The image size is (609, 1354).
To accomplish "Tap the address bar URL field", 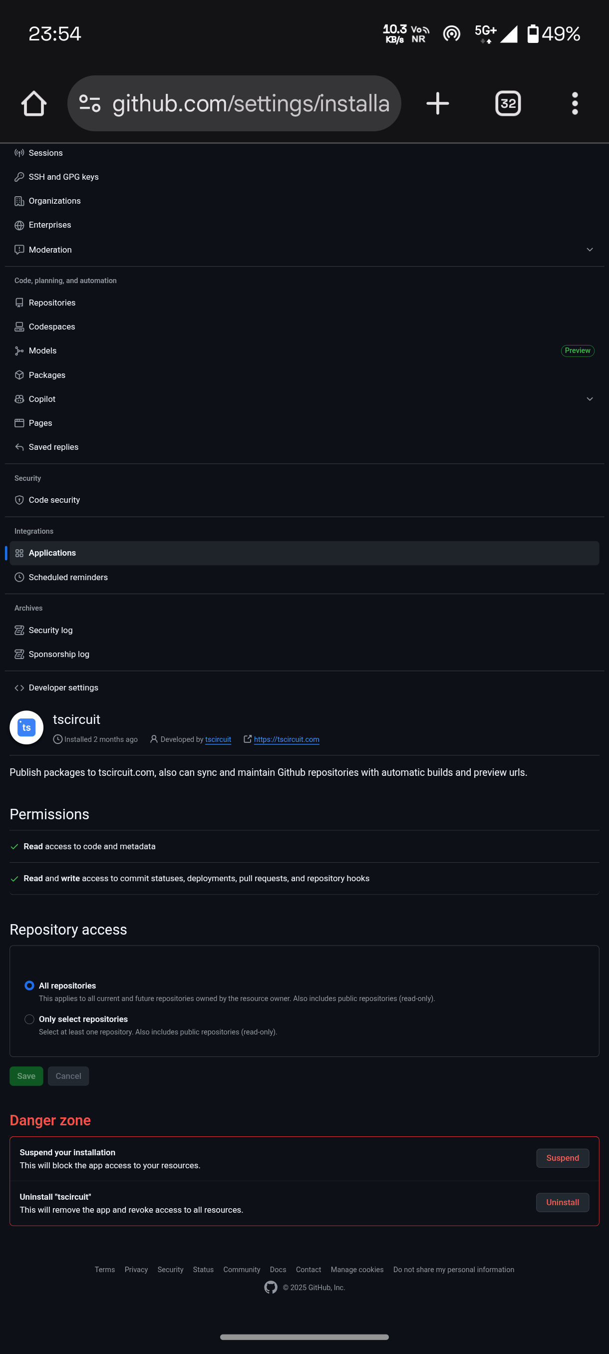I will 251,103.
